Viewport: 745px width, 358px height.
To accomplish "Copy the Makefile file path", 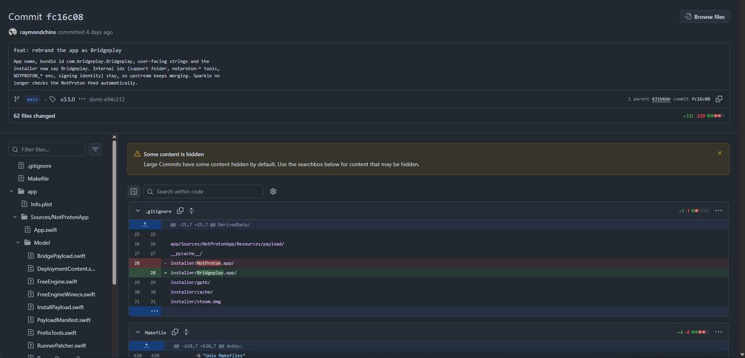I will tap(175, 333).
